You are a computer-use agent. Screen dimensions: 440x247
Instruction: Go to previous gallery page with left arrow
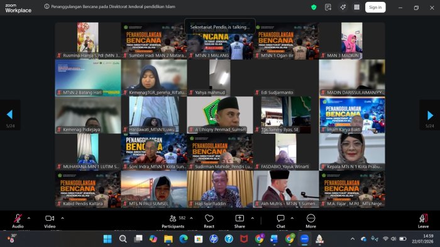(x=10, y=114)
